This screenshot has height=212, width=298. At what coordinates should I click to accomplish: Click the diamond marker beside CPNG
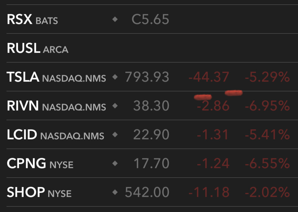pyautogui.click(x=115, y=163)
